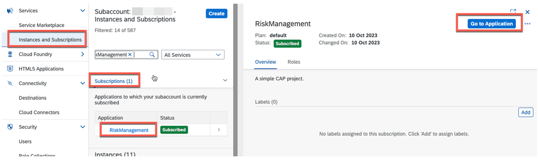Clear the Management search token
This screenshot has width=538, height=160.
point(130,54)
